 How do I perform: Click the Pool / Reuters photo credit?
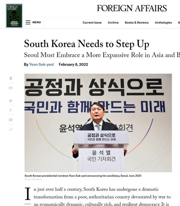pyautogui.click(x=33, y=179)
